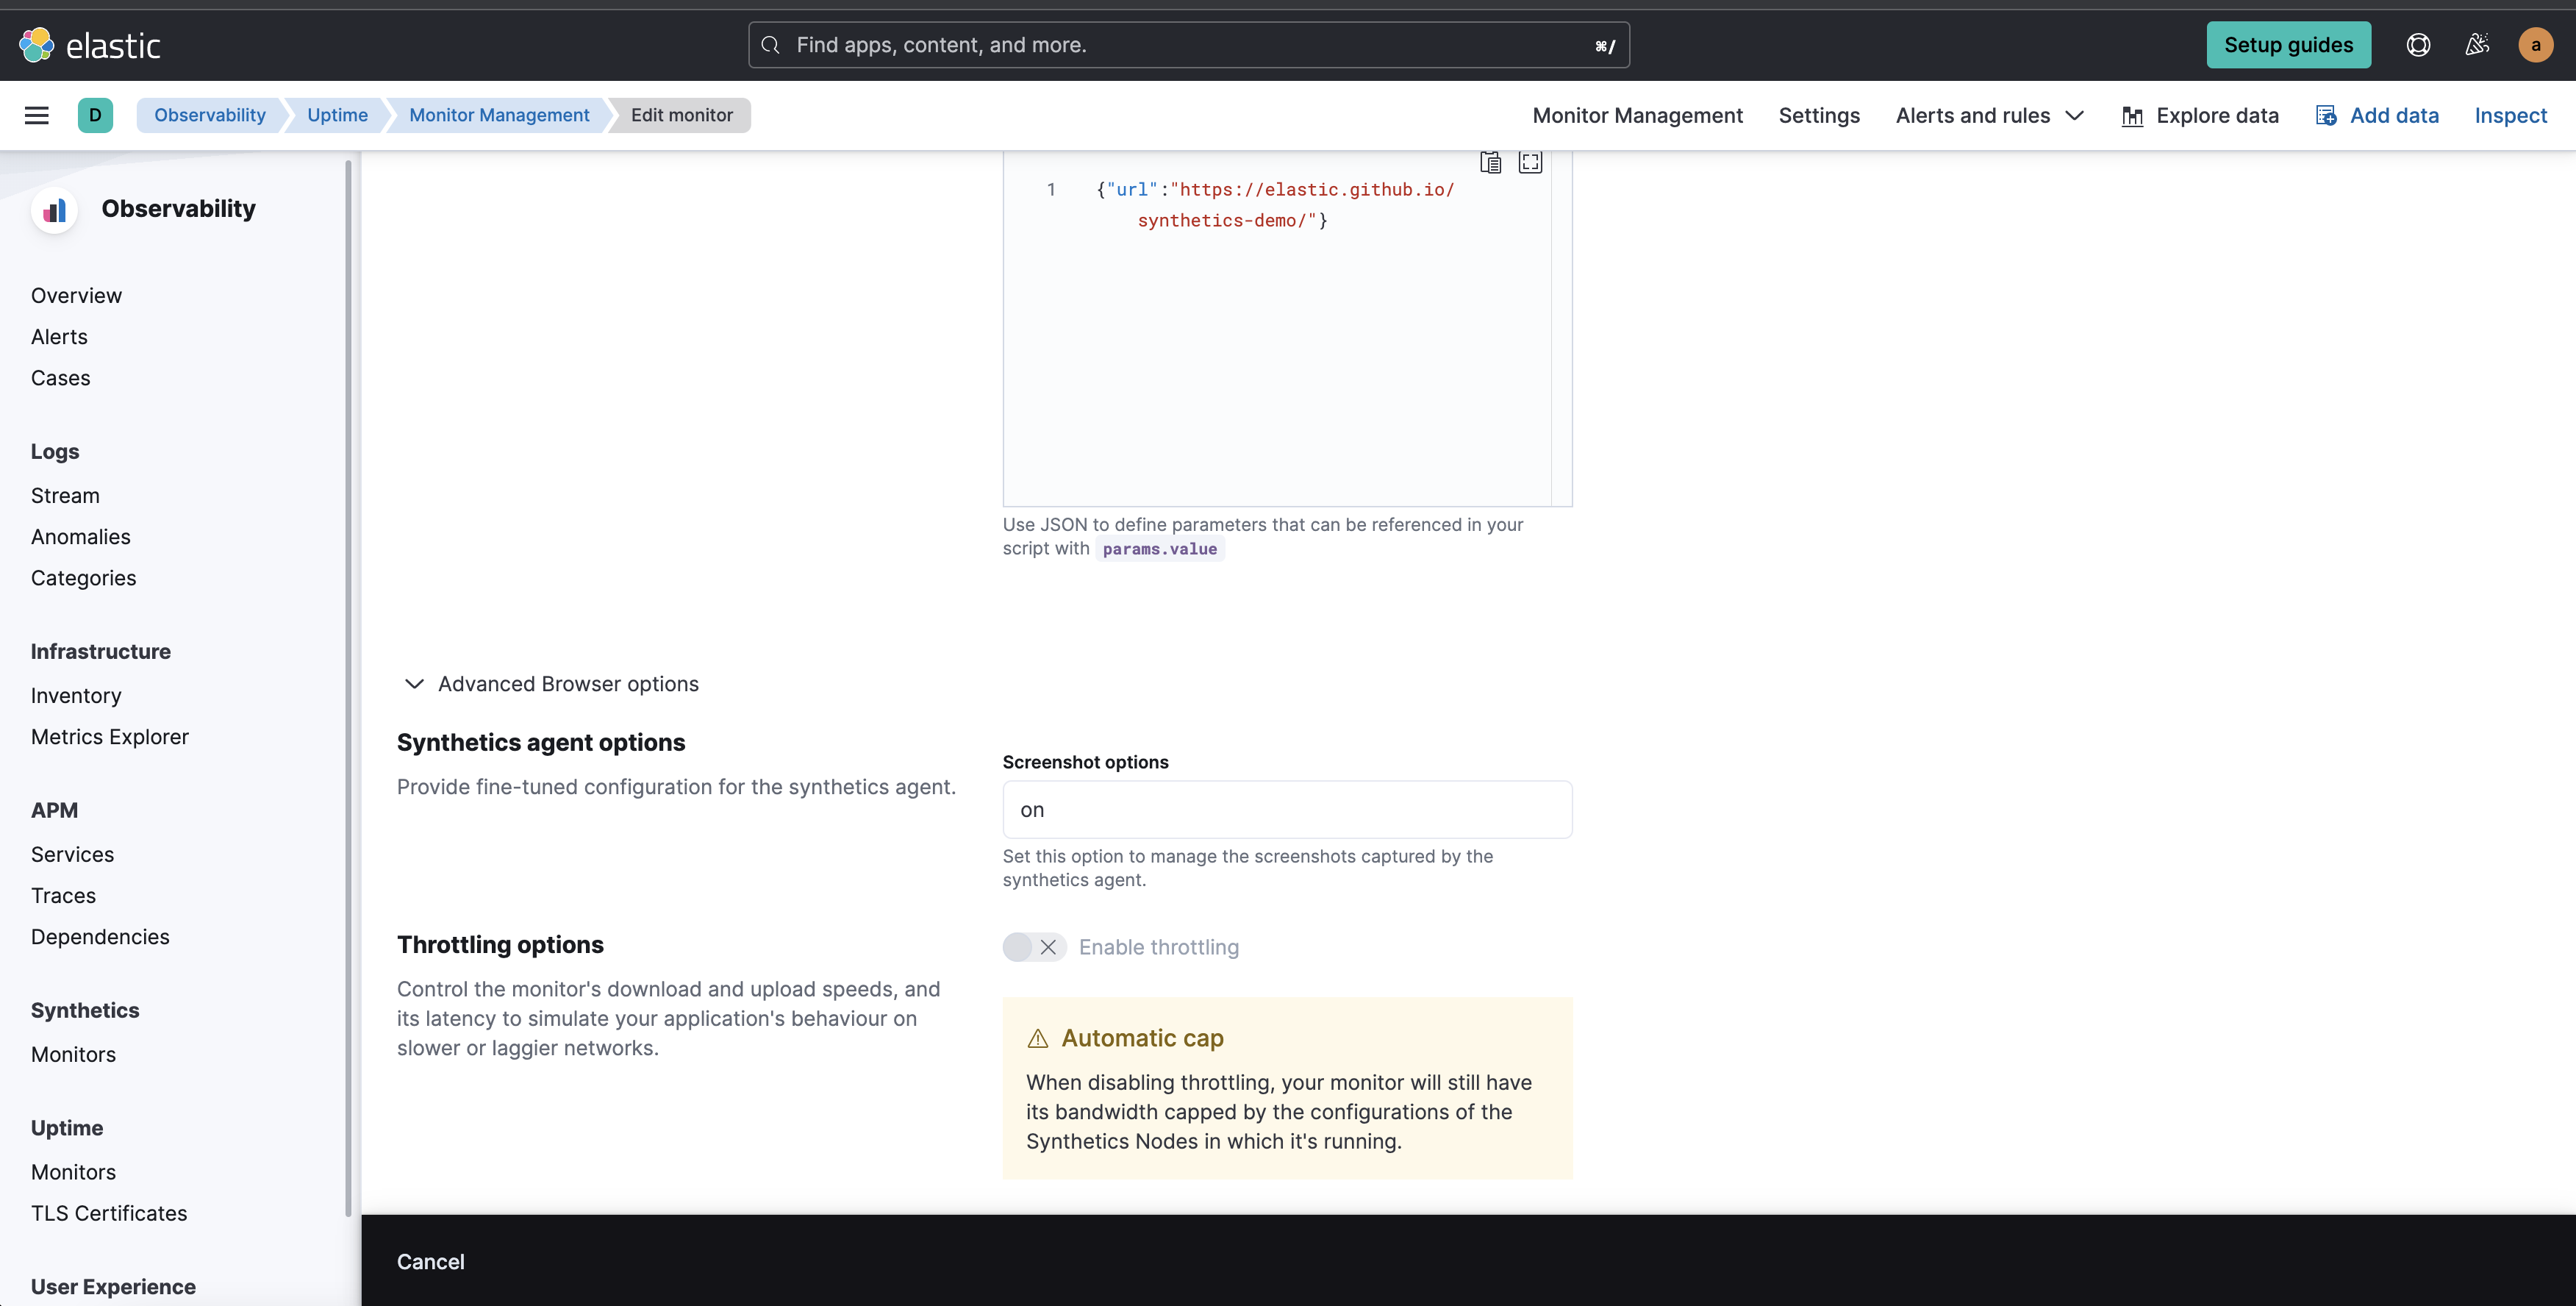Screen dimensions: 2576x1306
Task: Click the user avatar icon
Action: click(x=2535, y=45)
